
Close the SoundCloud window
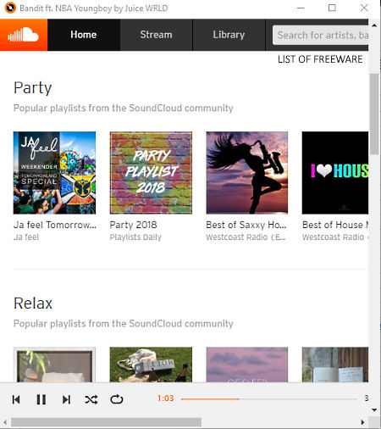[364, 8]
